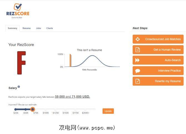Set salary slider to $125K
The height and width of the screenshot is (134, 186).
tap(56, 109)
